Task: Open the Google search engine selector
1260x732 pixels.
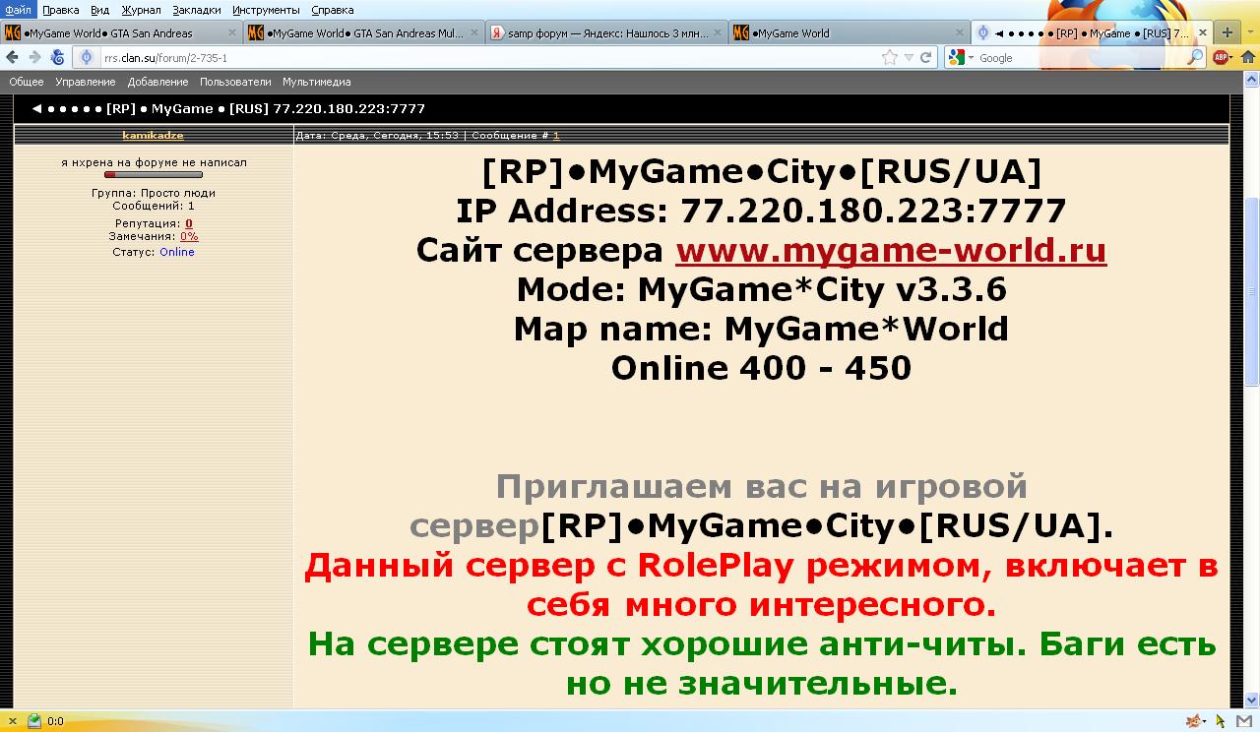Action: click(x=961, y=58)
